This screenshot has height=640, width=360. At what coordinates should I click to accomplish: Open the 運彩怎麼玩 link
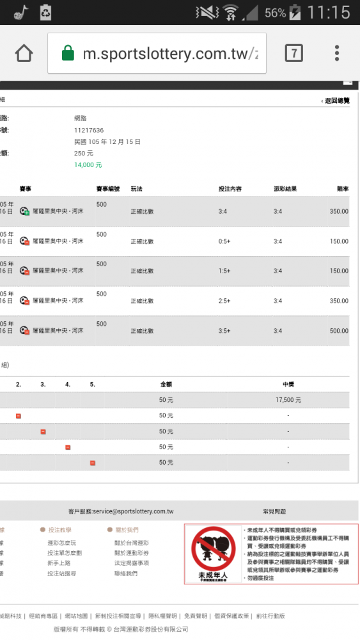click(61, 543)
